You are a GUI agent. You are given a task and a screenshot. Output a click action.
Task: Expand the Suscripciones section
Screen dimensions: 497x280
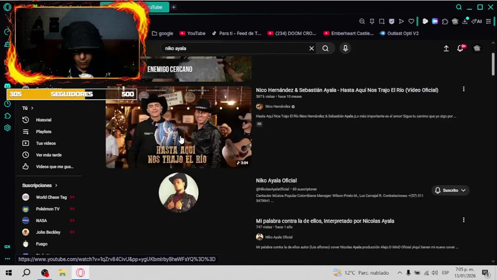(x=40, y=185)
